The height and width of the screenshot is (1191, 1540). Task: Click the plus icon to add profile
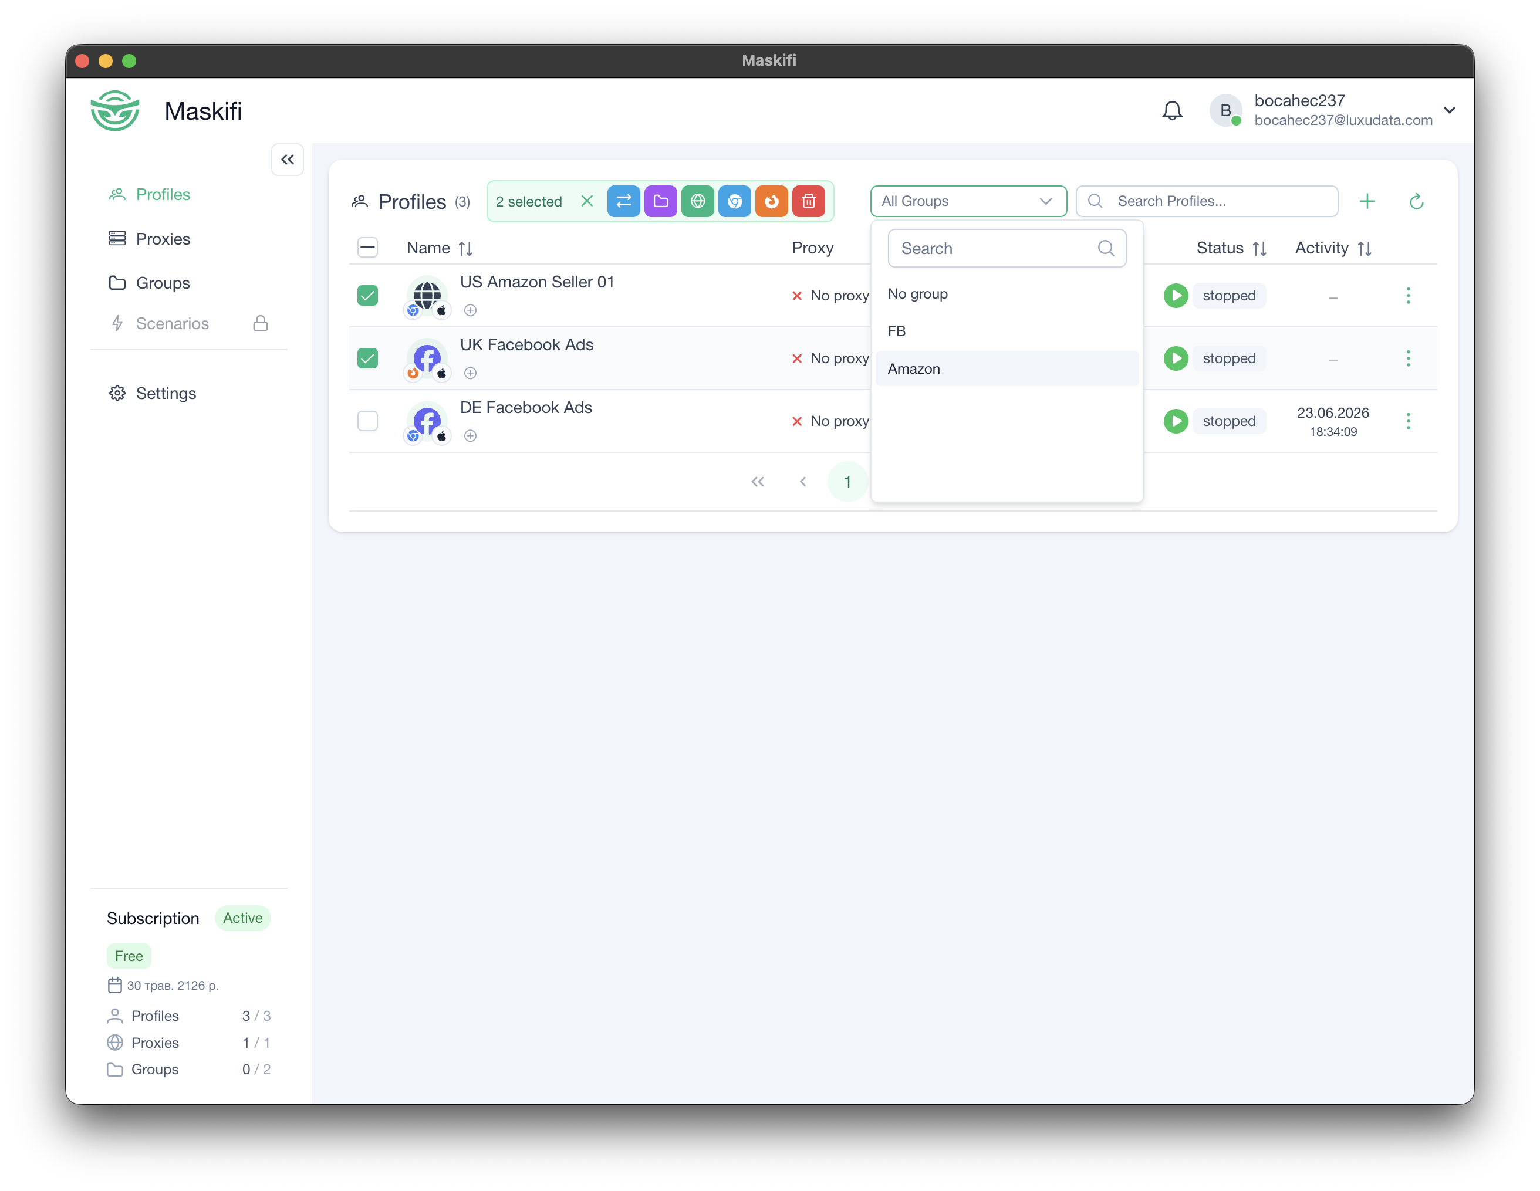pos(1367,202)
